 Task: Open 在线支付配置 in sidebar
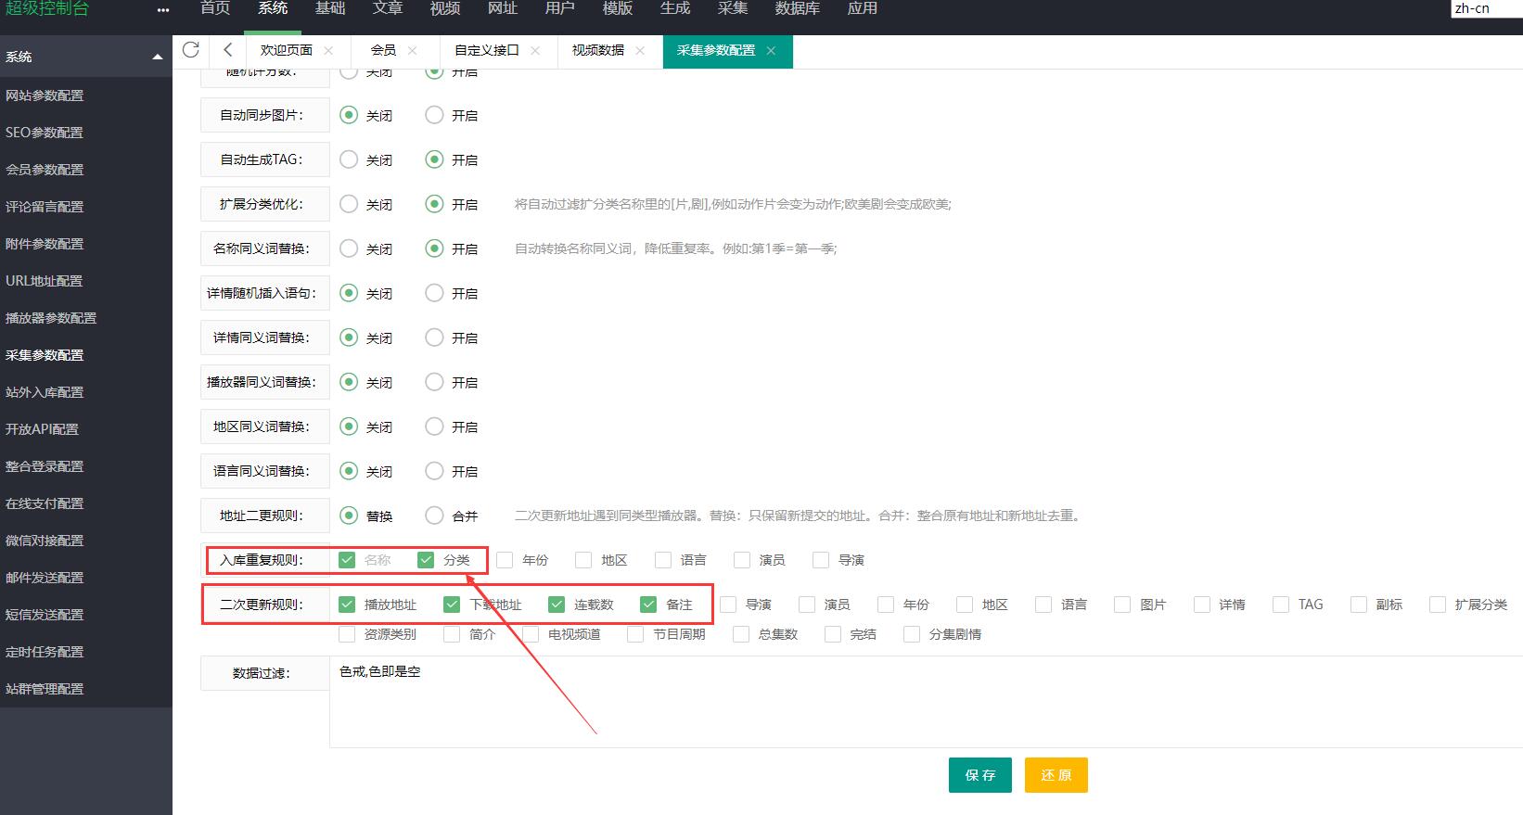click(45, 503)
